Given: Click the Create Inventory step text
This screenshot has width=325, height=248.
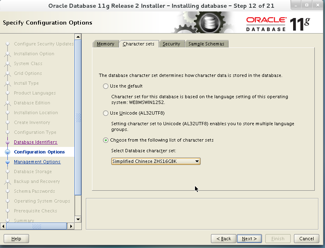Looking at the screenshot, I should 32,122.
